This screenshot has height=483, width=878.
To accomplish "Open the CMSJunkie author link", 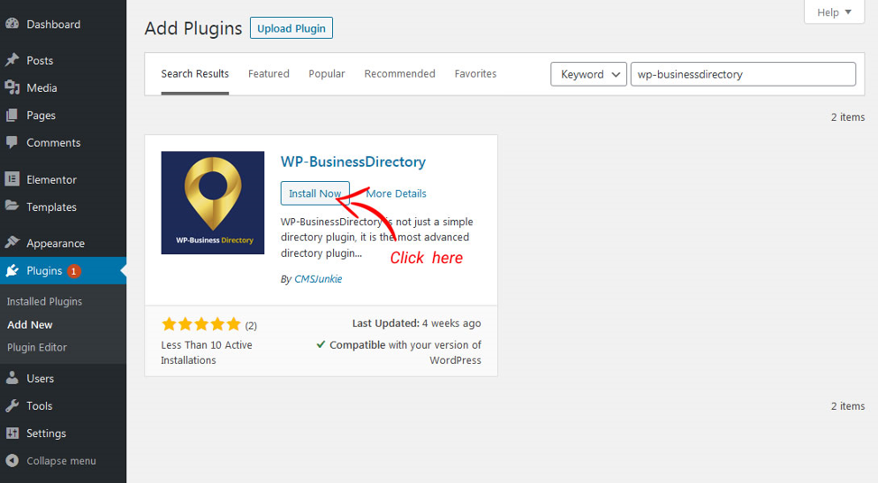I will point(318,279).
